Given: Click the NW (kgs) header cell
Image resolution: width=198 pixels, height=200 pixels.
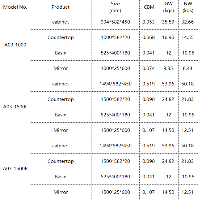Looking at the screenshot, I should click(x=188, y=7).
